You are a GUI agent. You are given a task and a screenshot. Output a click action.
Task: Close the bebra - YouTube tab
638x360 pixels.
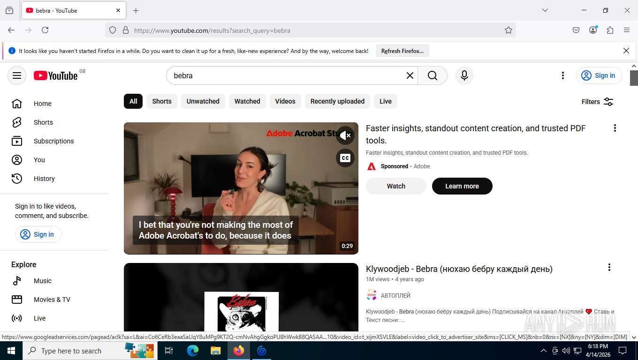[x=118, y=10]
